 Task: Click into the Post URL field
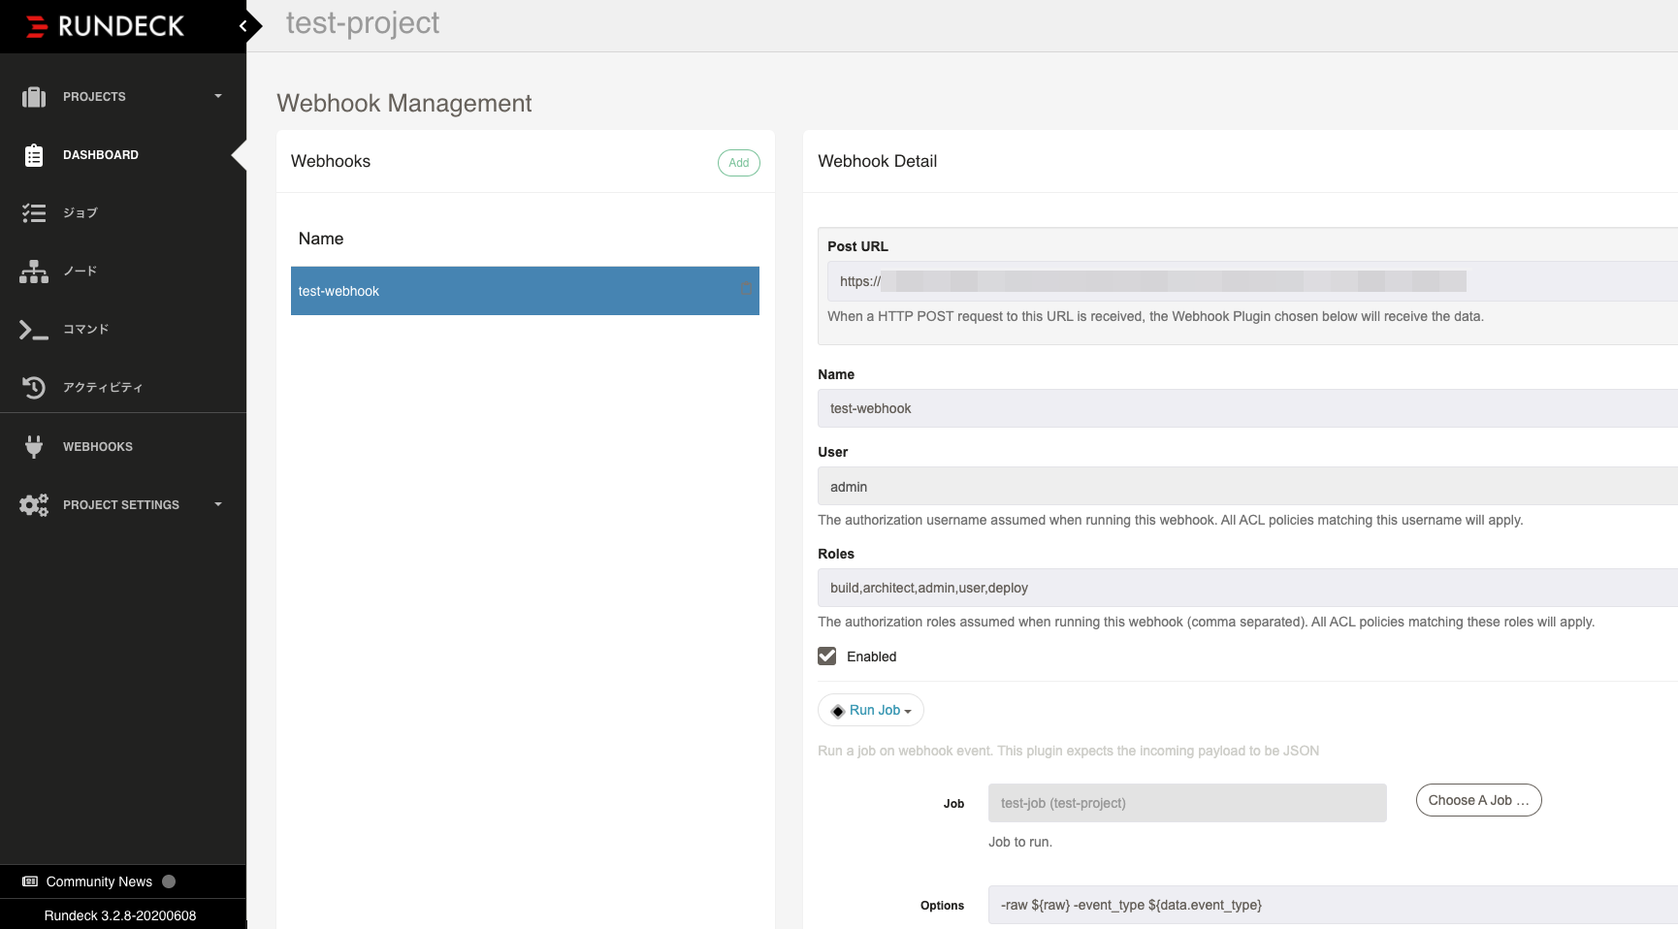point(1252,281)
